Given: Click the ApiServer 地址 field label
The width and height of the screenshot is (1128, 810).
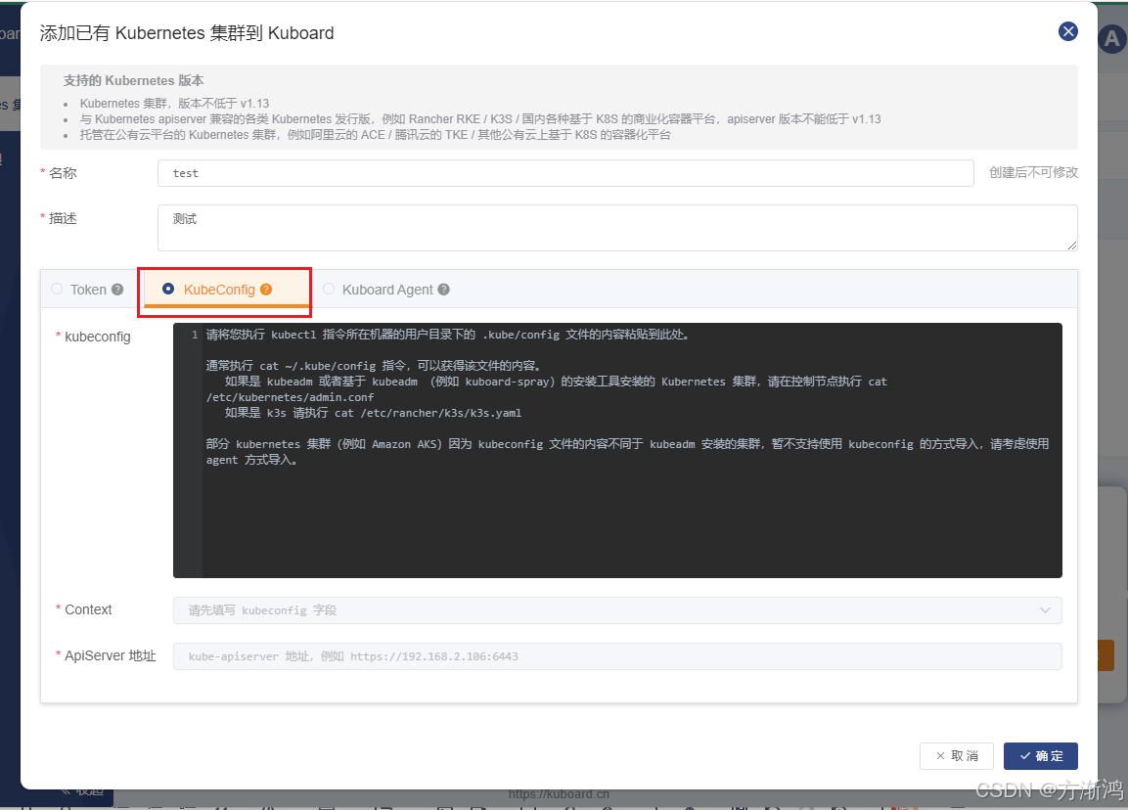Looking at the screenshot, I should (x=111, y=656).
